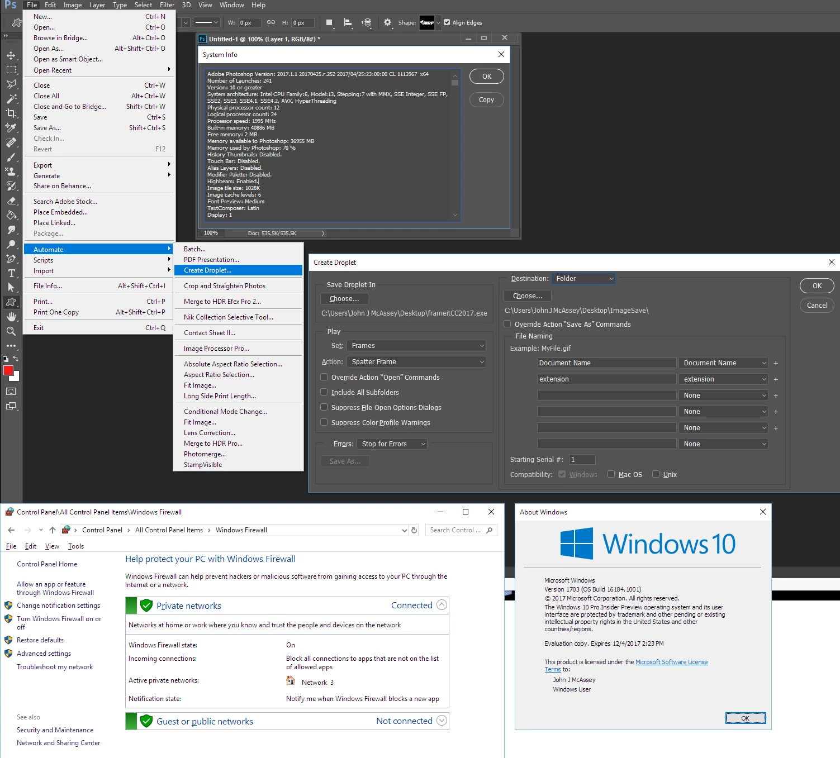Open the Edit Toolbar three-dots icon
Screen dimensions: 840x758
point(11,346)
